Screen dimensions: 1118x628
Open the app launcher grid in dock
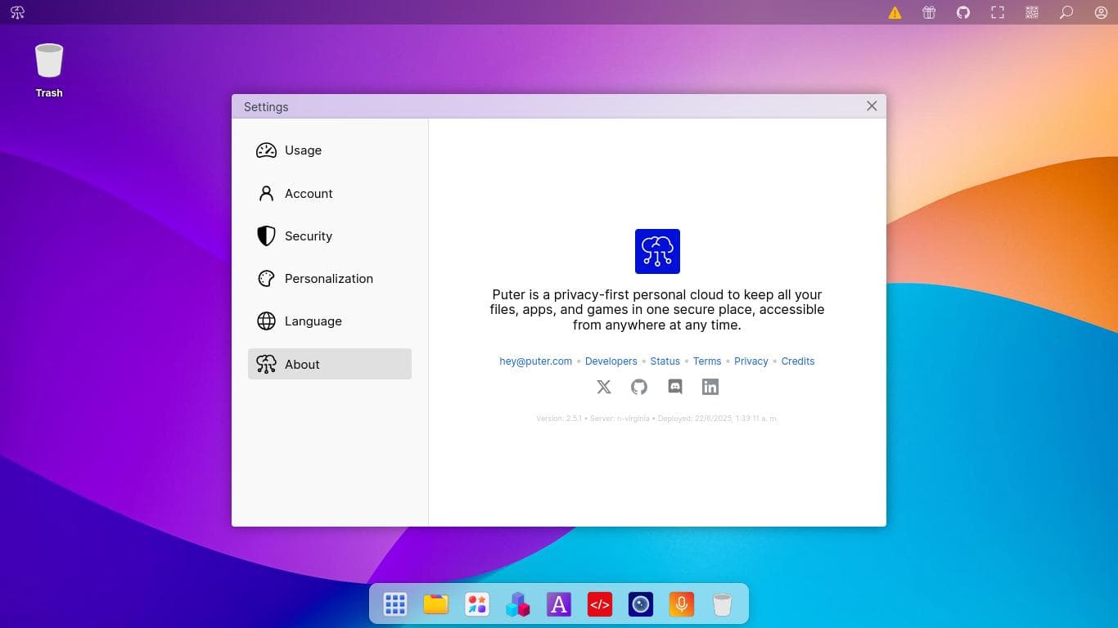click(395, 604)
